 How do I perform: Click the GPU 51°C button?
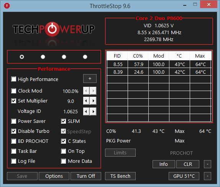click(184, 176)
